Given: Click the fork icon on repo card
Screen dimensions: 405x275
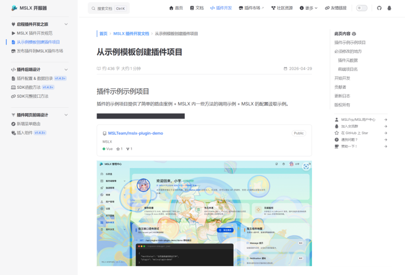Looking at the screenshot, I should [128, 149].
